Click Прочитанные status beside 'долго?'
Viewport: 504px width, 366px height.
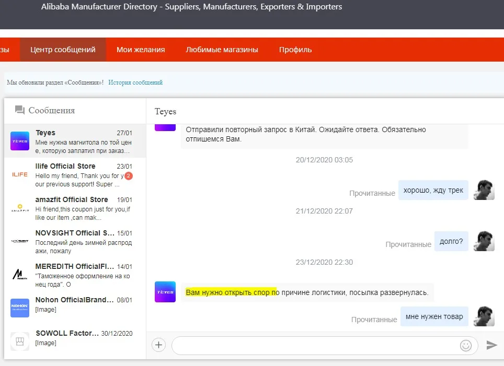408,244
